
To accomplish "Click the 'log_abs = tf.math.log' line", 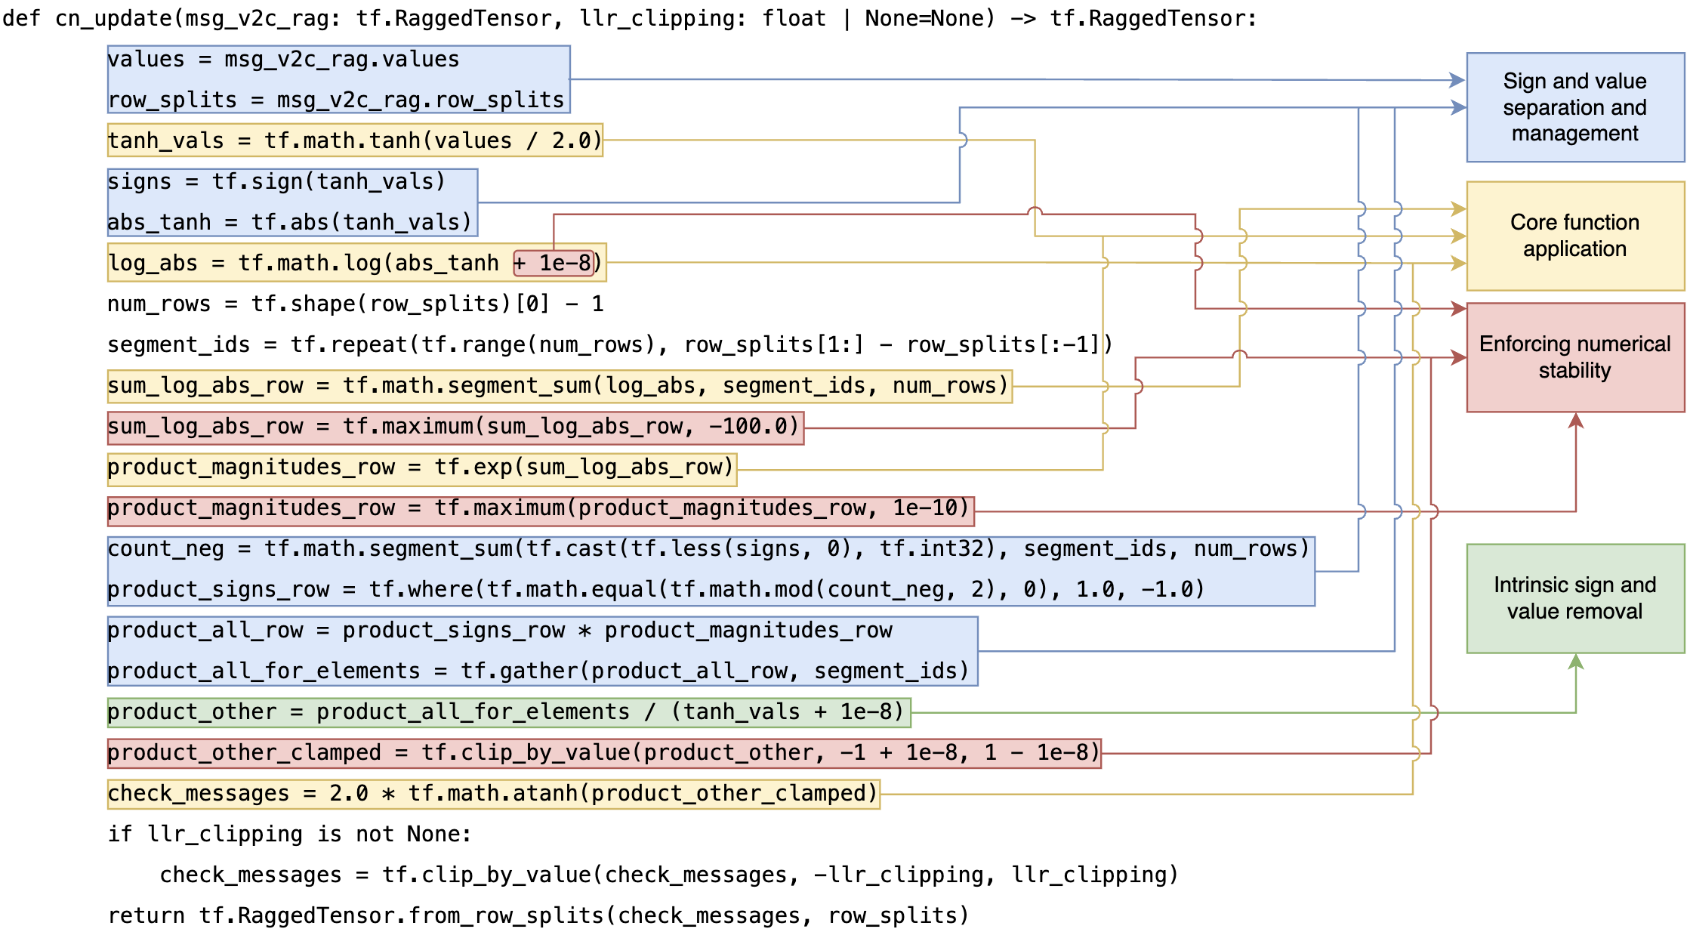I will click(356, 263).
